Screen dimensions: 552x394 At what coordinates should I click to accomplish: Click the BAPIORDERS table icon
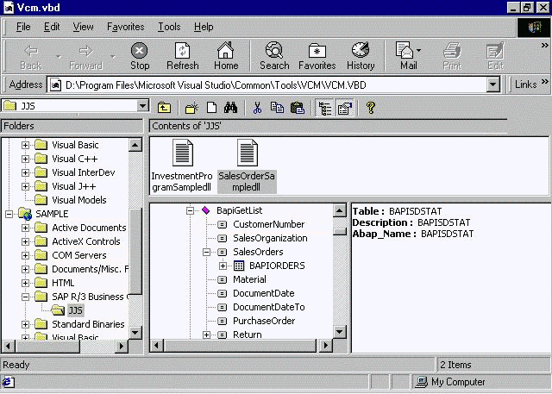point(239,266)
